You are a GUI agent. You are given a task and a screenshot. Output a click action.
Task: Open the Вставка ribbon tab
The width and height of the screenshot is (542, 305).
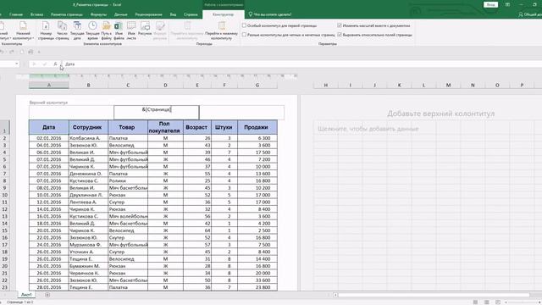pos(36,14)
